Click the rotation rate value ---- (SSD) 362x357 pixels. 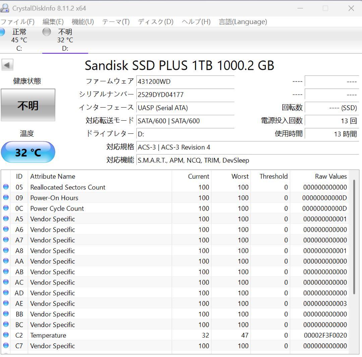(x=331, y=108)
